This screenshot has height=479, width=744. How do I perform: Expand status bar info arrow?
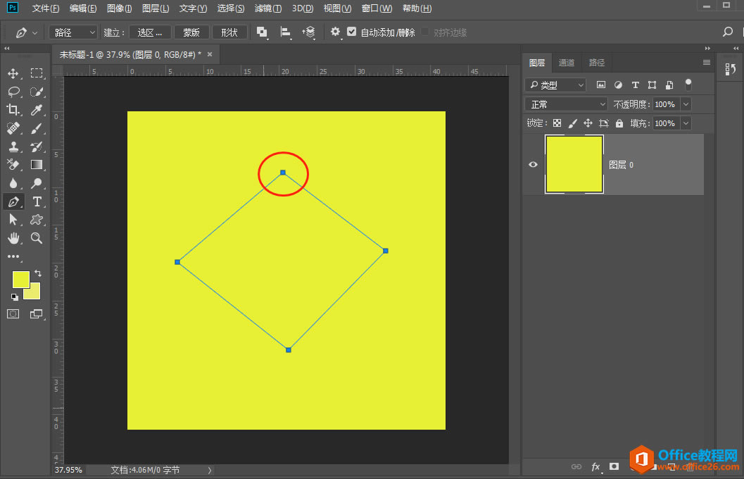point(210,470)
